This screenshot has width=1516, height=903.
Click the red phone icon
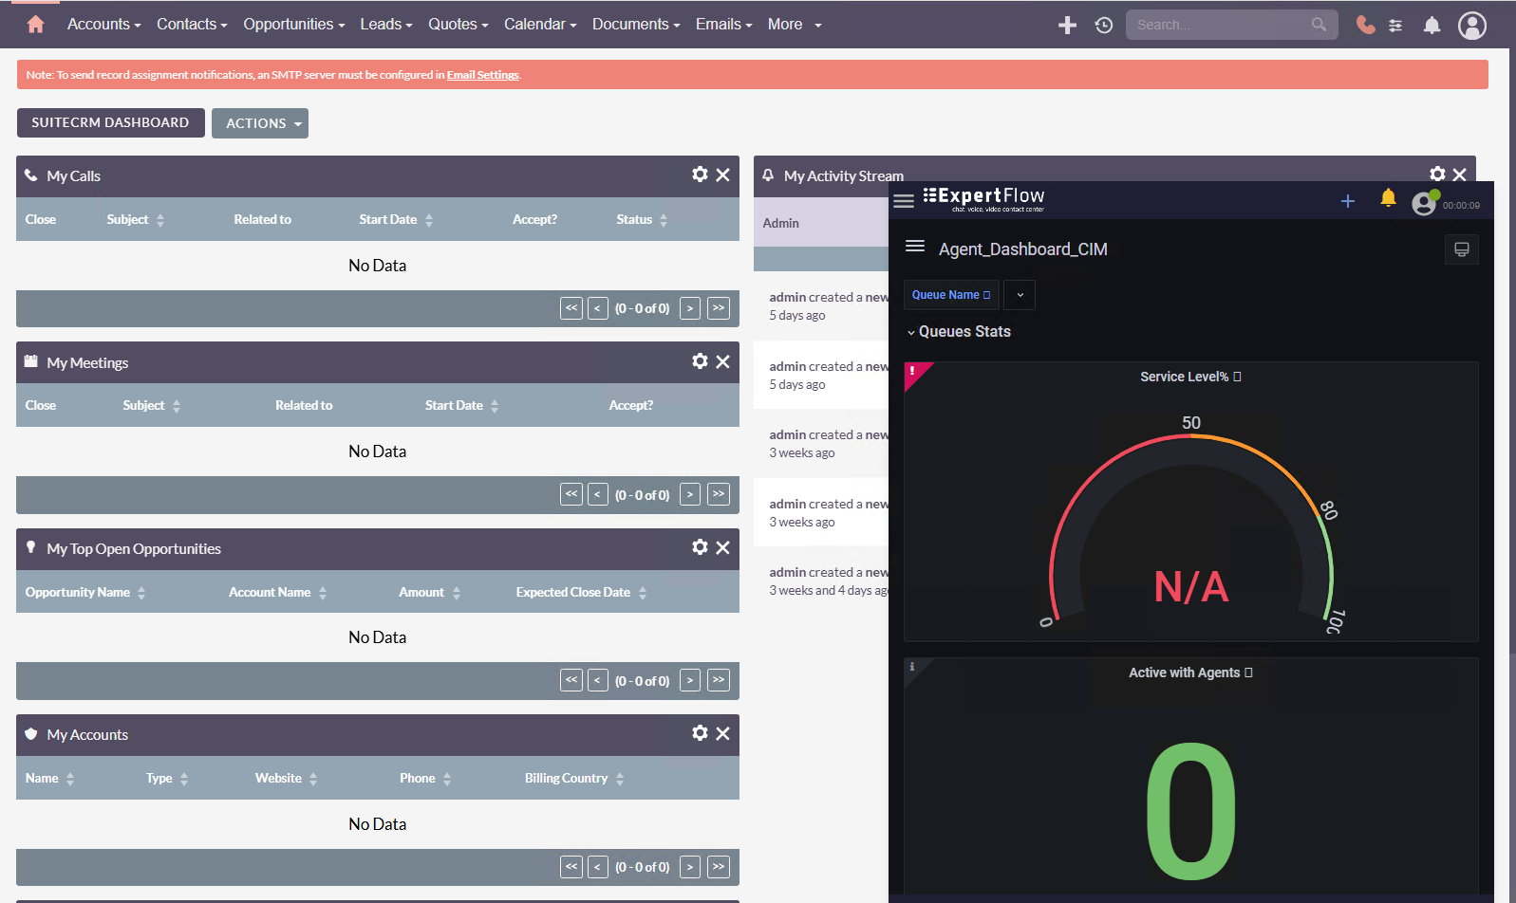coord(1365,26)
